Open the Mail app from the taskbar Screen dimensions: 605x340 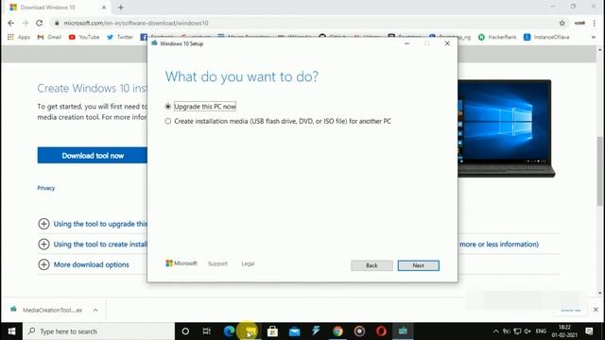click(294, 331)
